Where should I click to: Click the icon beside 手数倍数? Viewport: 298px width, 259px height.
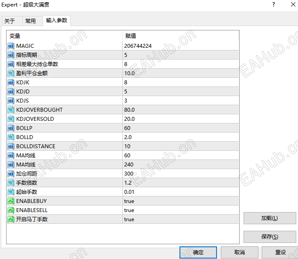pos(10,183)
